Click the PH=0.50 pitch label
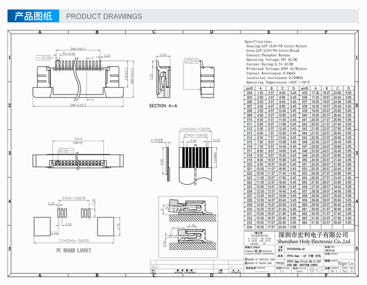Image resolution: width=367 pixels, height=285 pixels. click(x=69, y=54)
